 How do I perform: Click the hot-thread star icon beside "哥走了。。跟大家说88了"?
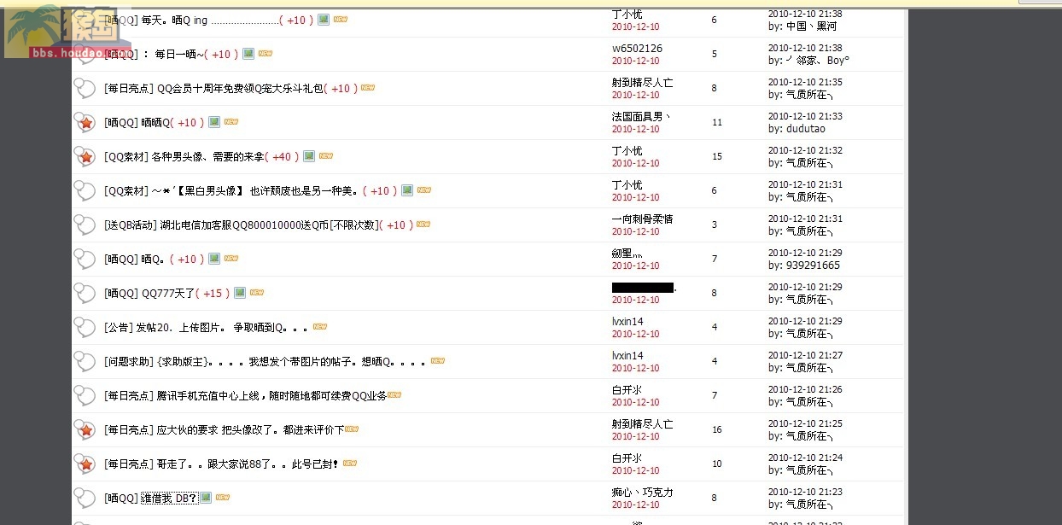pos(85,464)
